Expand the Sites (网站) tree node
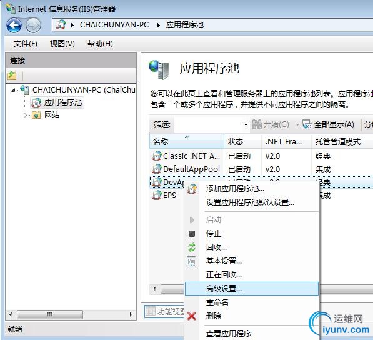373x340 pixels. pyautogui.click(x=25, y=115)
